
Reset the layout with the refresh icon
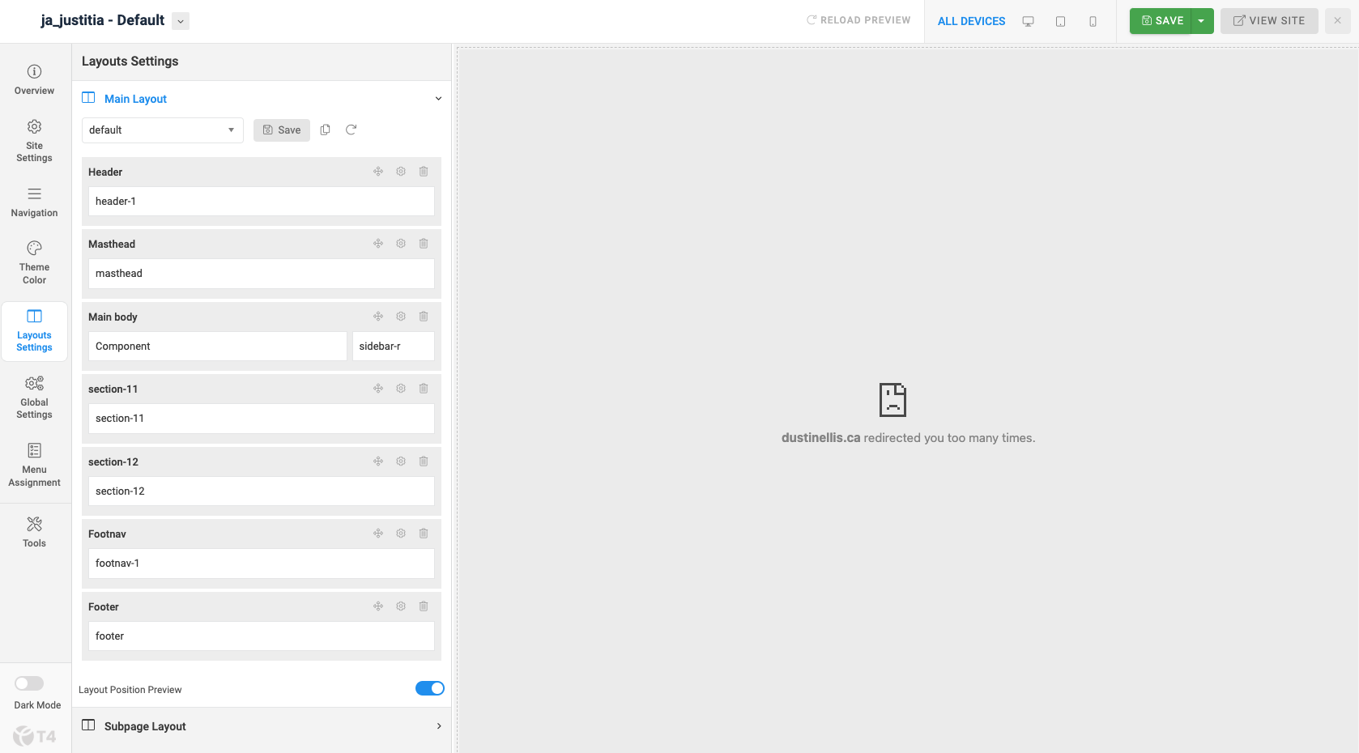click(351, 130)
